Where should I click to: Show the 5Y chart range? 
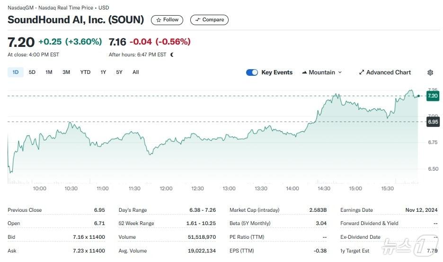click(119, 72)
